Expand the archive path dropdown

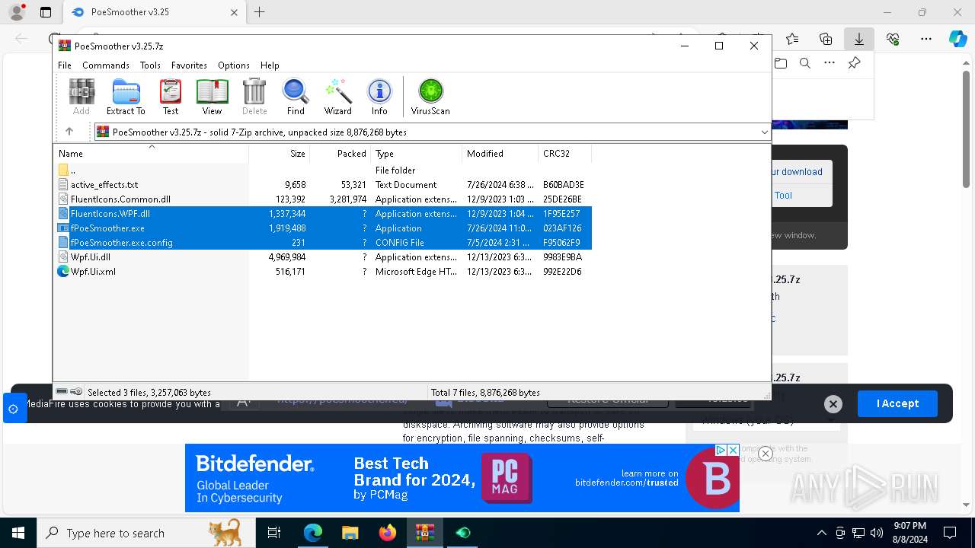[x=764, y=132]
